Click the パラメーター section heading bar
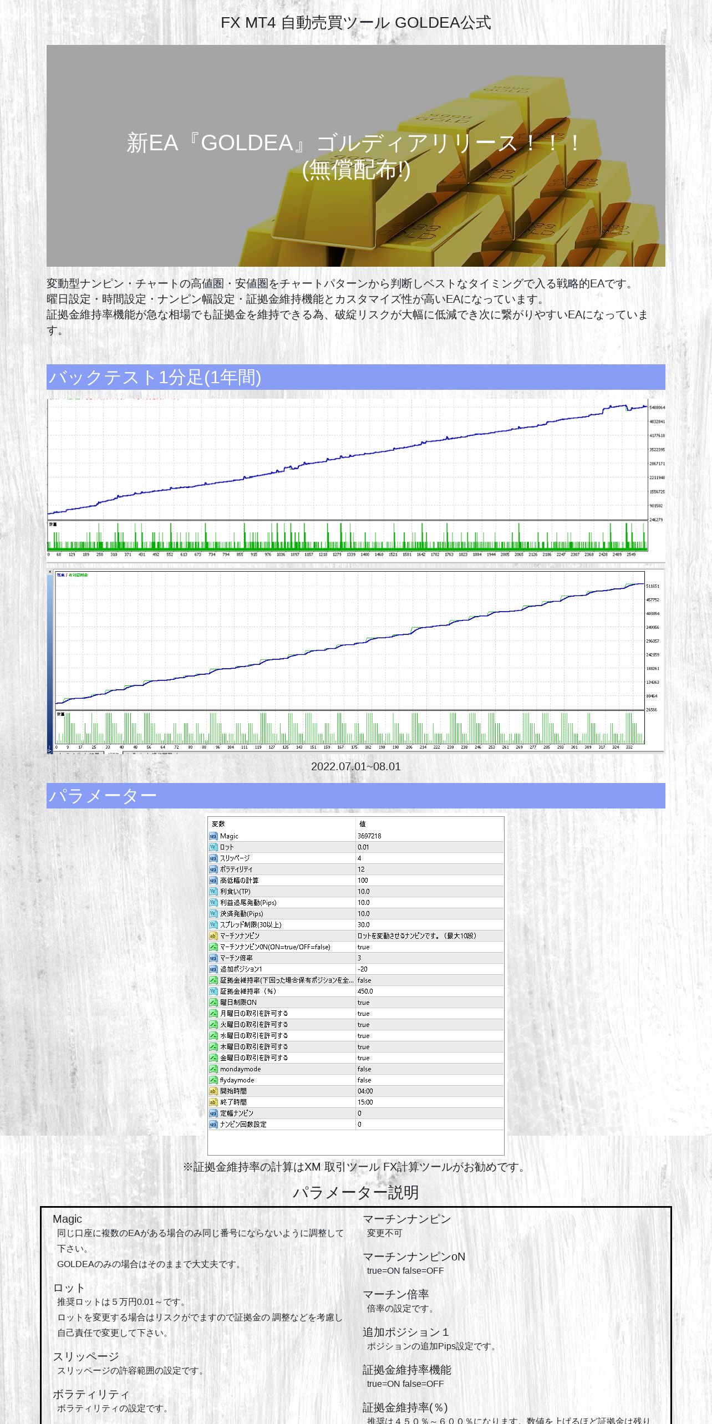Image resolution: width=712 pixels, height=1424 pixels. [355, 796]
